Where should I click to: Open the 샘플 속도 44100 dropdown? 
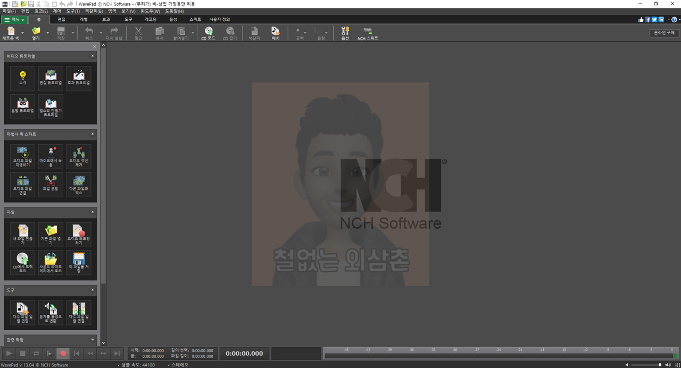click(x=136, y=365)
